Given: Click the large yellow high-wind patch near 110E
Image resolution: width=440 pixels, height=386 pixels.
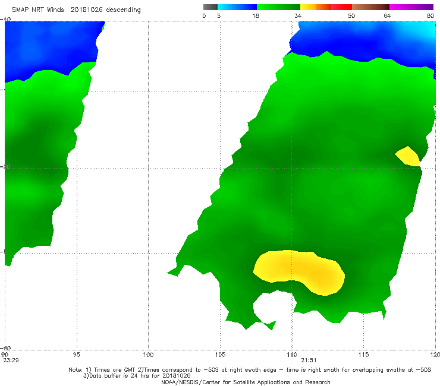Looking at the screenshot, I should (x=300, y=271).
